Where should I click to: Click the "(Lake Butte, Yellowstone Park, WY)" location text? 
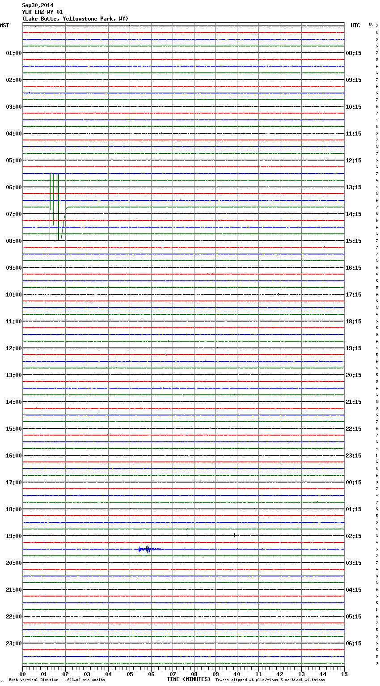pyautogui.click(x=75, y=19)
